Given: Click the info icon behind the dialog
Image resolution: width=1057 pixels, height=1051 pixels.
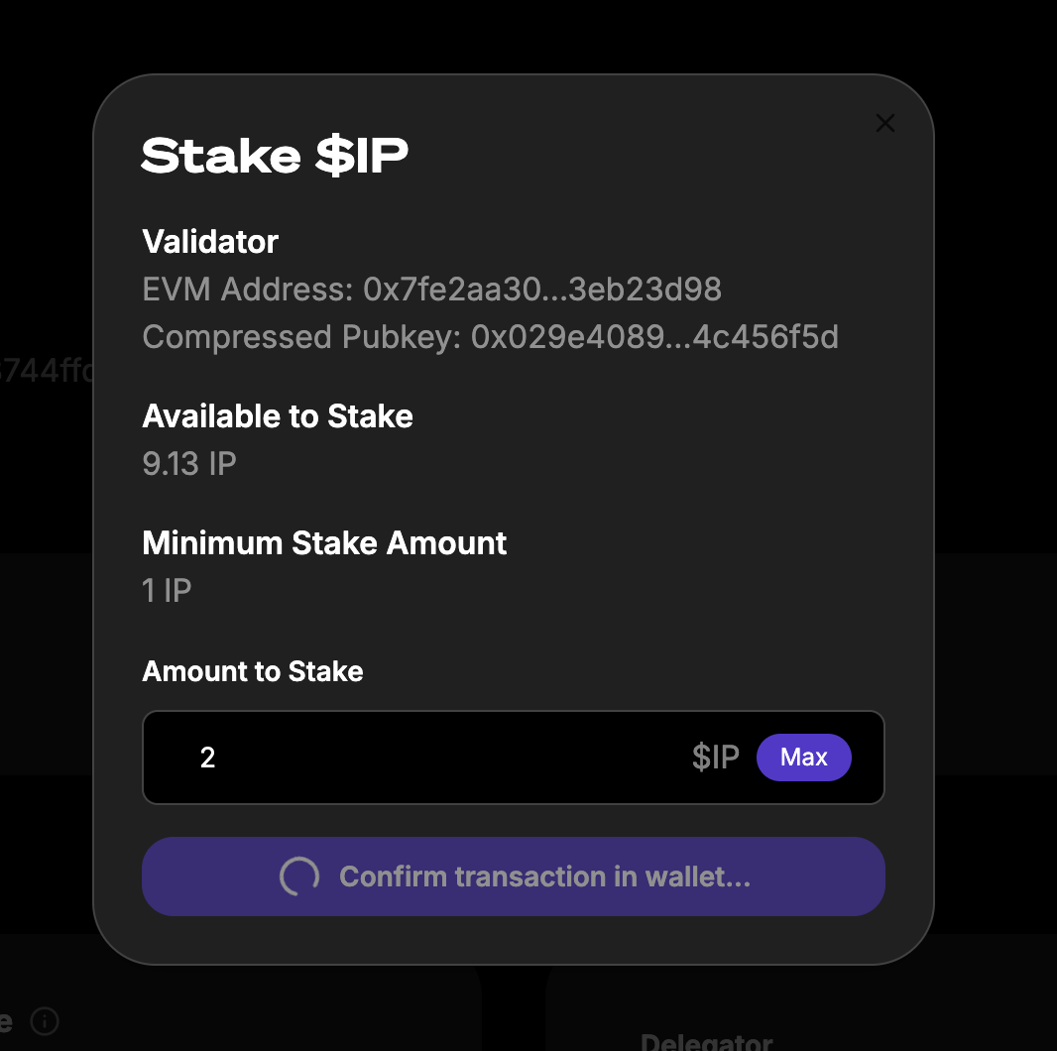Looking at the screenshot, I should pos(45,1020).
